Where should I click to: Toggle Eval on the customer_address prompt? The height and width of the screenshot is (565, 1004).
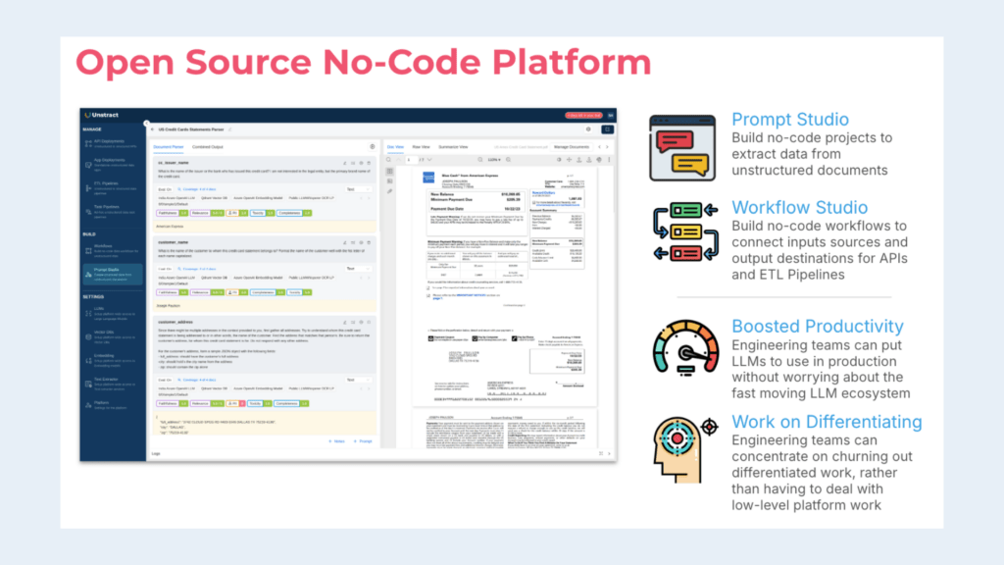tap(165, 380)
